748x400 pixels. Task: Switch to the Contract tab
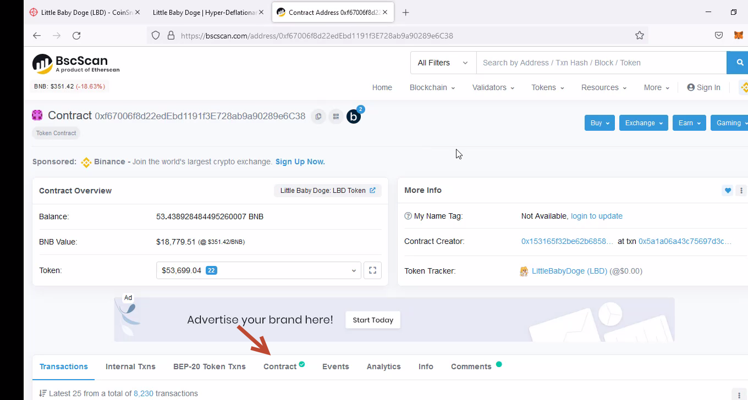280,366
